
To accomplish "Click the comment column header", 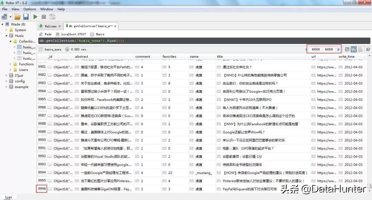I will 147,57.
